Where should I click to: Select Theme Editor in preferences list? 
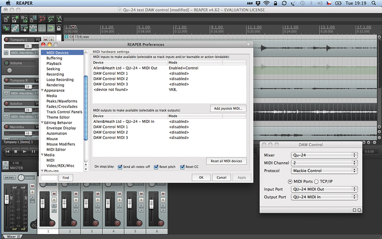coord(58,117)
